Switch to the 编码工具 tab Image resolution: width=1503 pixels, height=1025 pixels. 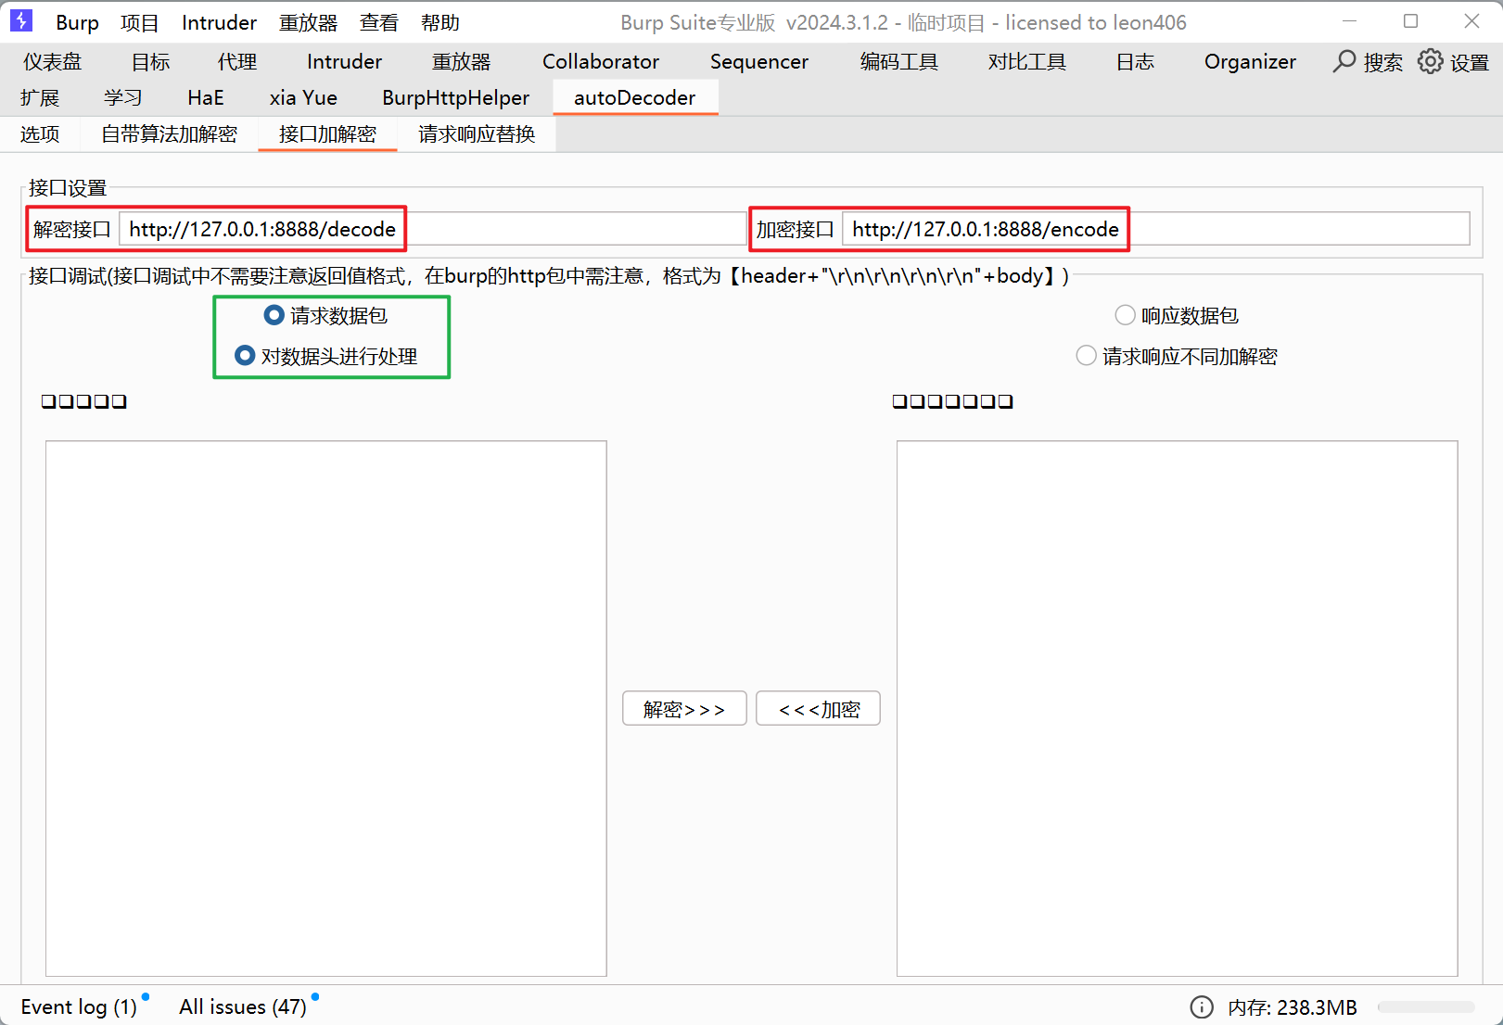point(899,62)
